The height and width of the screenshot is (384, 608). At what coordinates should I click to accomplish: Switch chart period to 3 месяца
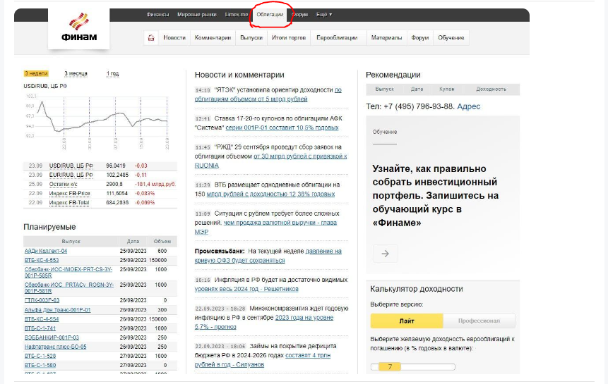coord(76,73)
